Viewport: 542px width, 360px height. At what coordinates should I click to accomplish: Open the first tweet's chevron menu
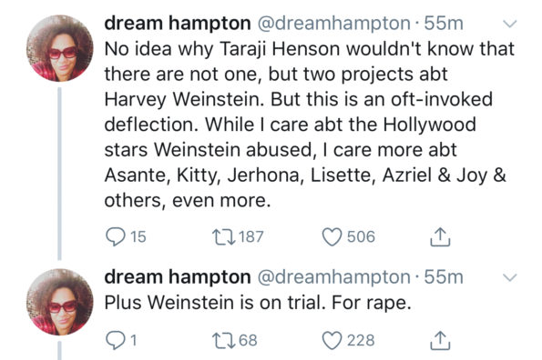tap(509, 24)
